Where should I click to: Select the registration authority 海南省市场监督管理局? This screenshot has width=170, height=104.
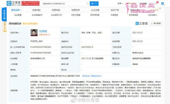(141, 58)
